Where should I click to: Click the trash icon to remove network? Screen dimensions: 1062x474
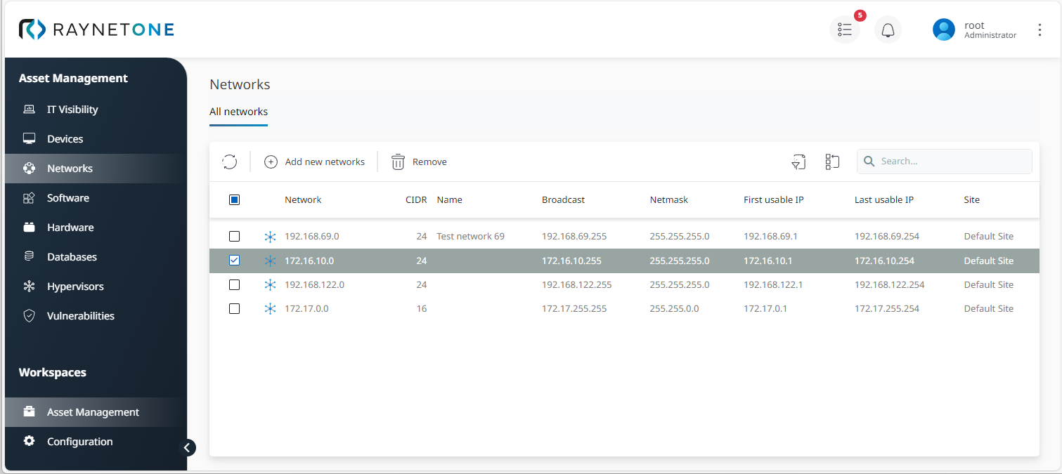[398, 162]
